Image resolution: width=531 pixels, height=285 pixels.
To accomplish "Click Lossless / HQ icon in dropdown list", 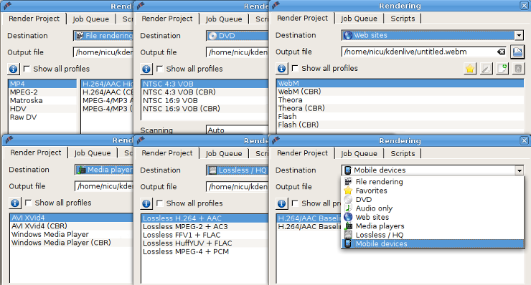I will (348, 235).
